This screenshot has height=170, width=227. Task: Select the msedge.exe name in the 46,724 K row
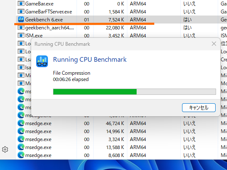[38, 123]
